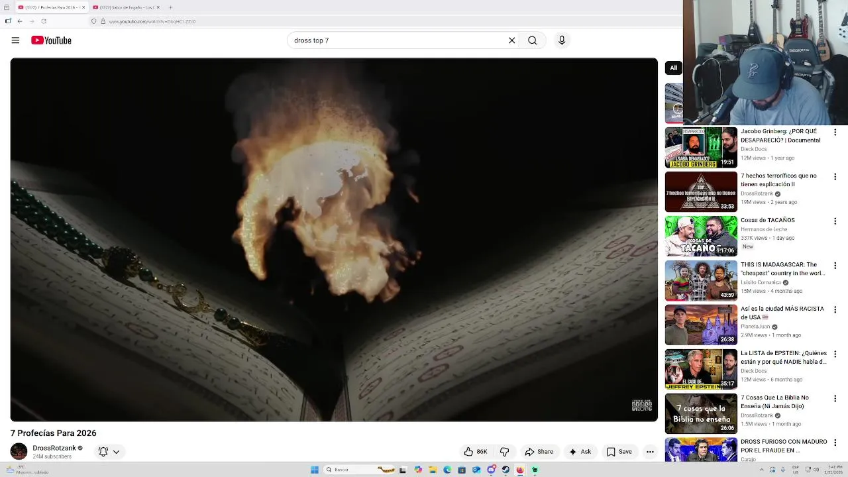
Task: Open a new browser tab
Action: (x=170, y=7)
